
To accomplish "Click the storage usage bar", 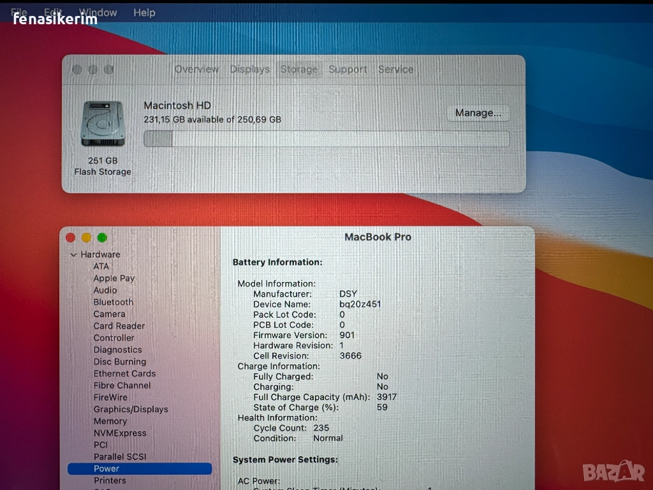I will [326, 139].
